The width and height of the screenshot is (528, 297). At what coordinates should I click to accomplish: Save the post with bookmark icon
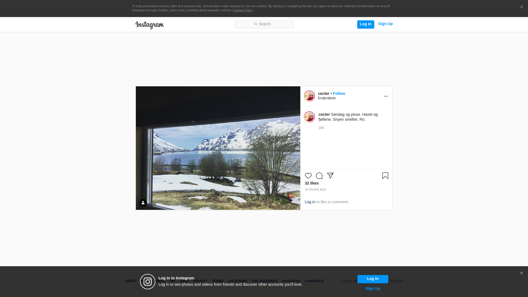click(385, 176)
